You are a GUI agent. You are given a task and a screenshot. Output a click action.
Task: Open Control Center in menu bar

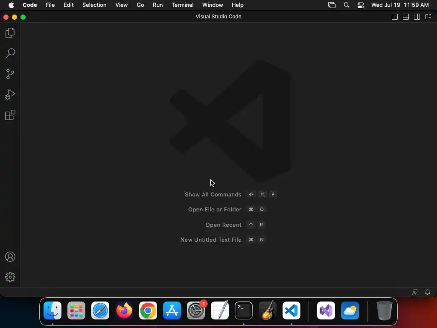[361, 5]
